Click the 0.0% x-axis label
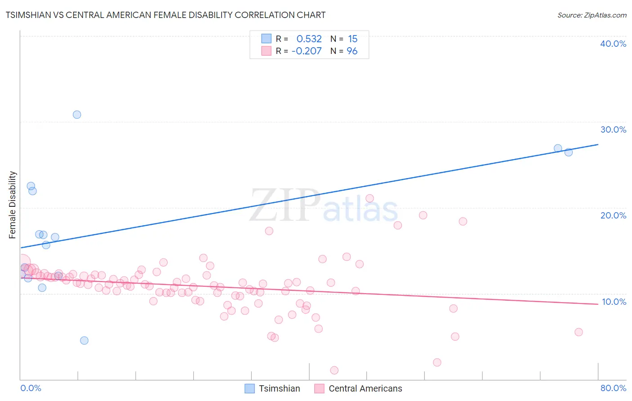This screenshot has height=401, width=632. [31, 388]
